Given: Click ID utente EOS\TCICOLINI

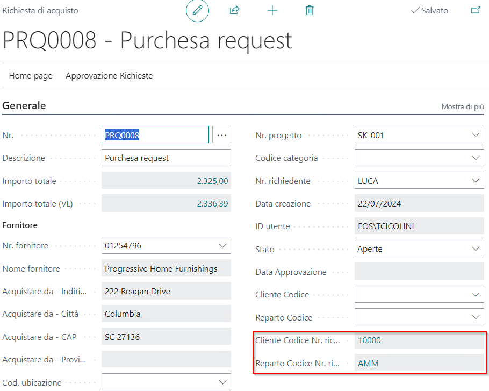Looking at the screenshot, I should pyautogui.click(x=419, y=226).
